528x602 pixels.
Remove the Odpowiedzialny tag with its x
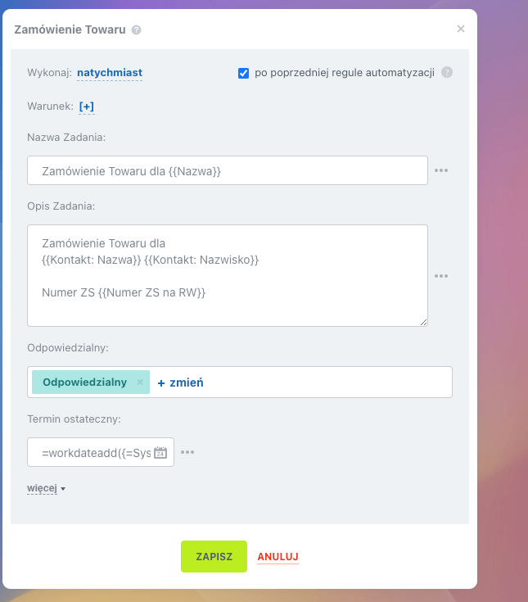(x=140, y=382)
